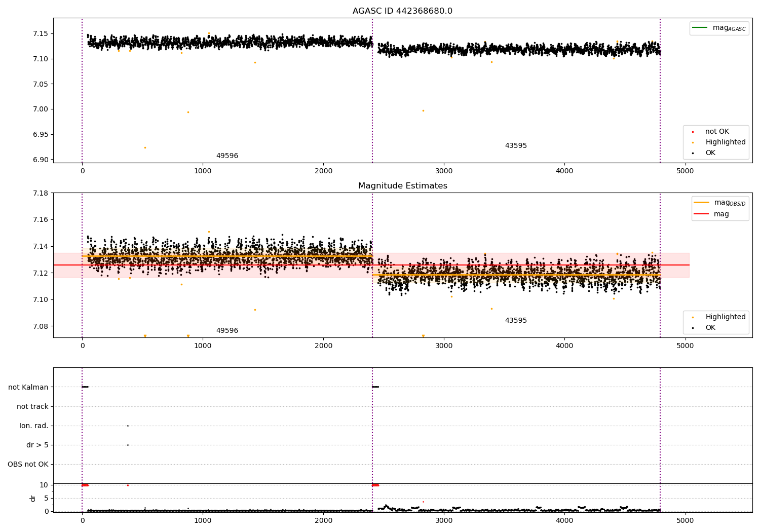Click the 5000 x-tick under the middle plot
The image size is (760, 532).
pos(685,346)
